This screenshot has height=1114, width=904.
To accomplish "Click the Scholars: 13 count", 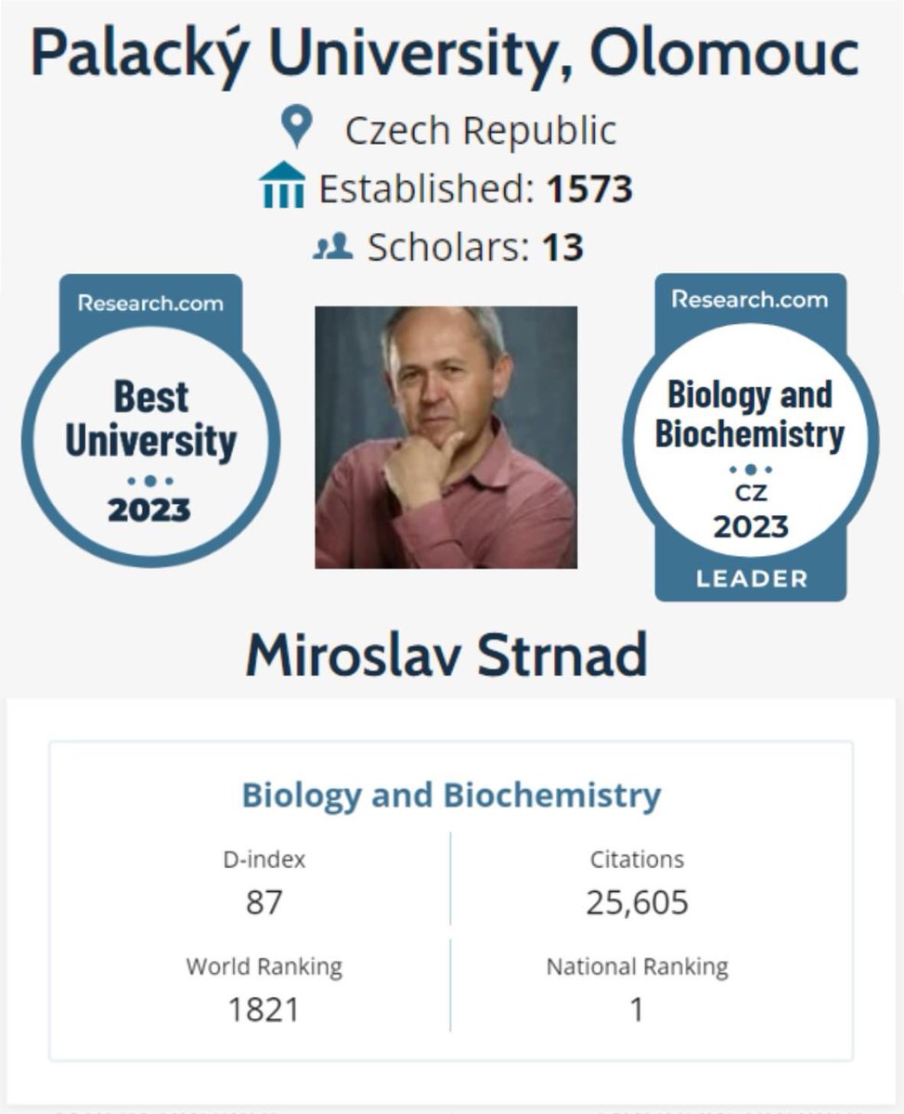I will (x=475, y=248).
